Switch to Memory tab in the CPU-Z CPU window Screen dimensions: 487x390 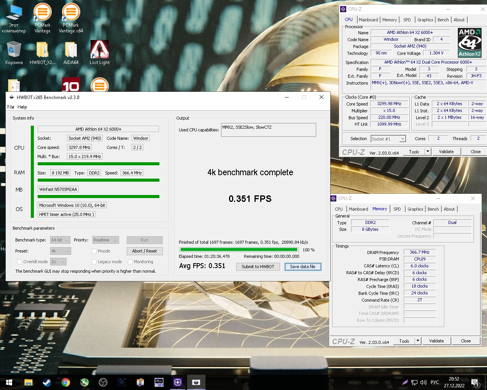390,20
